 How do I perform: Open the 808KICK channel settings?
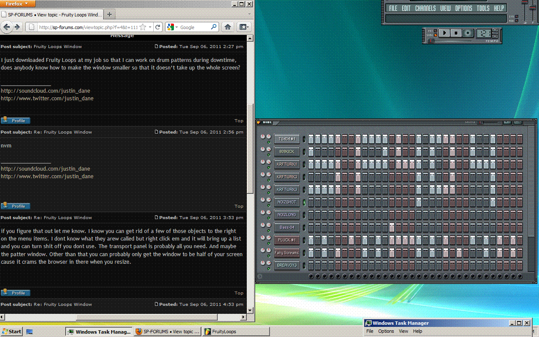coord(287,152)
